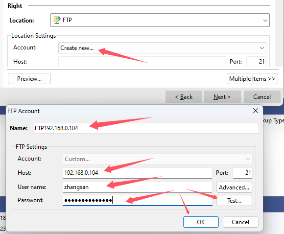Open the Multiple Items >> button
284x234 pixels.
tap(252, 79)
